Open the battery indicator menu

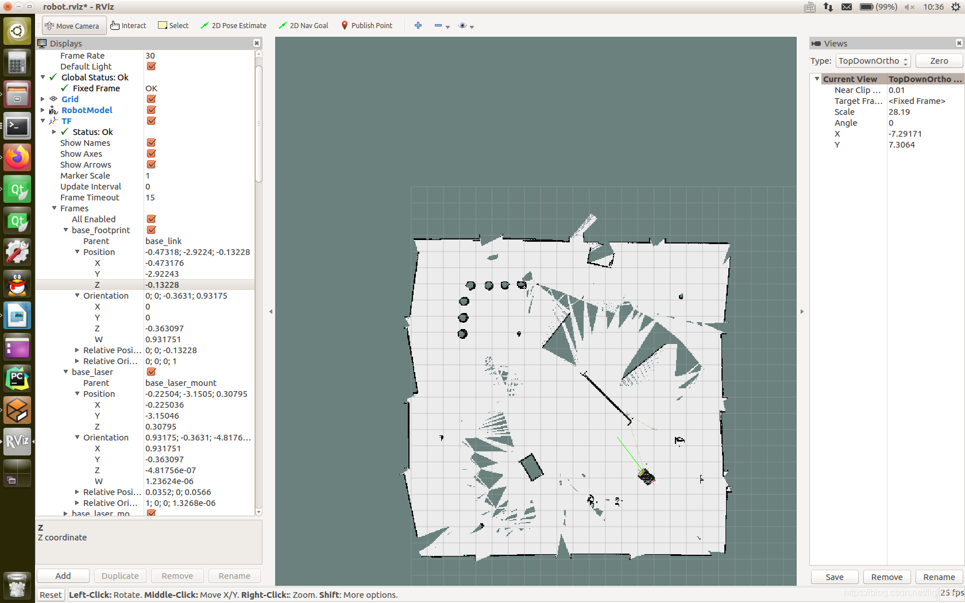coord(878,7)
